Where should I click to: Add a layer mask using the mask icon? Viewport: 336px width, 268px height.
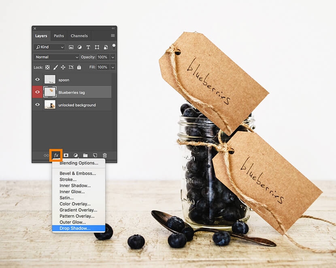(66, 155)
